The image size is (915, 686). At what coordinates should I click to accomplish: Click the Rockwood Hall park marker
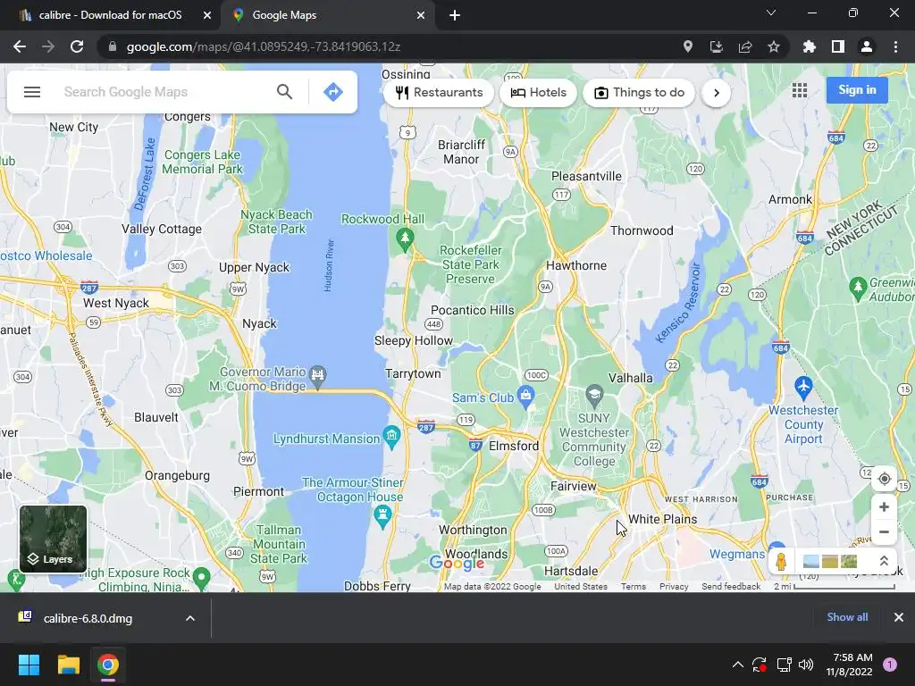click(405, 238)
